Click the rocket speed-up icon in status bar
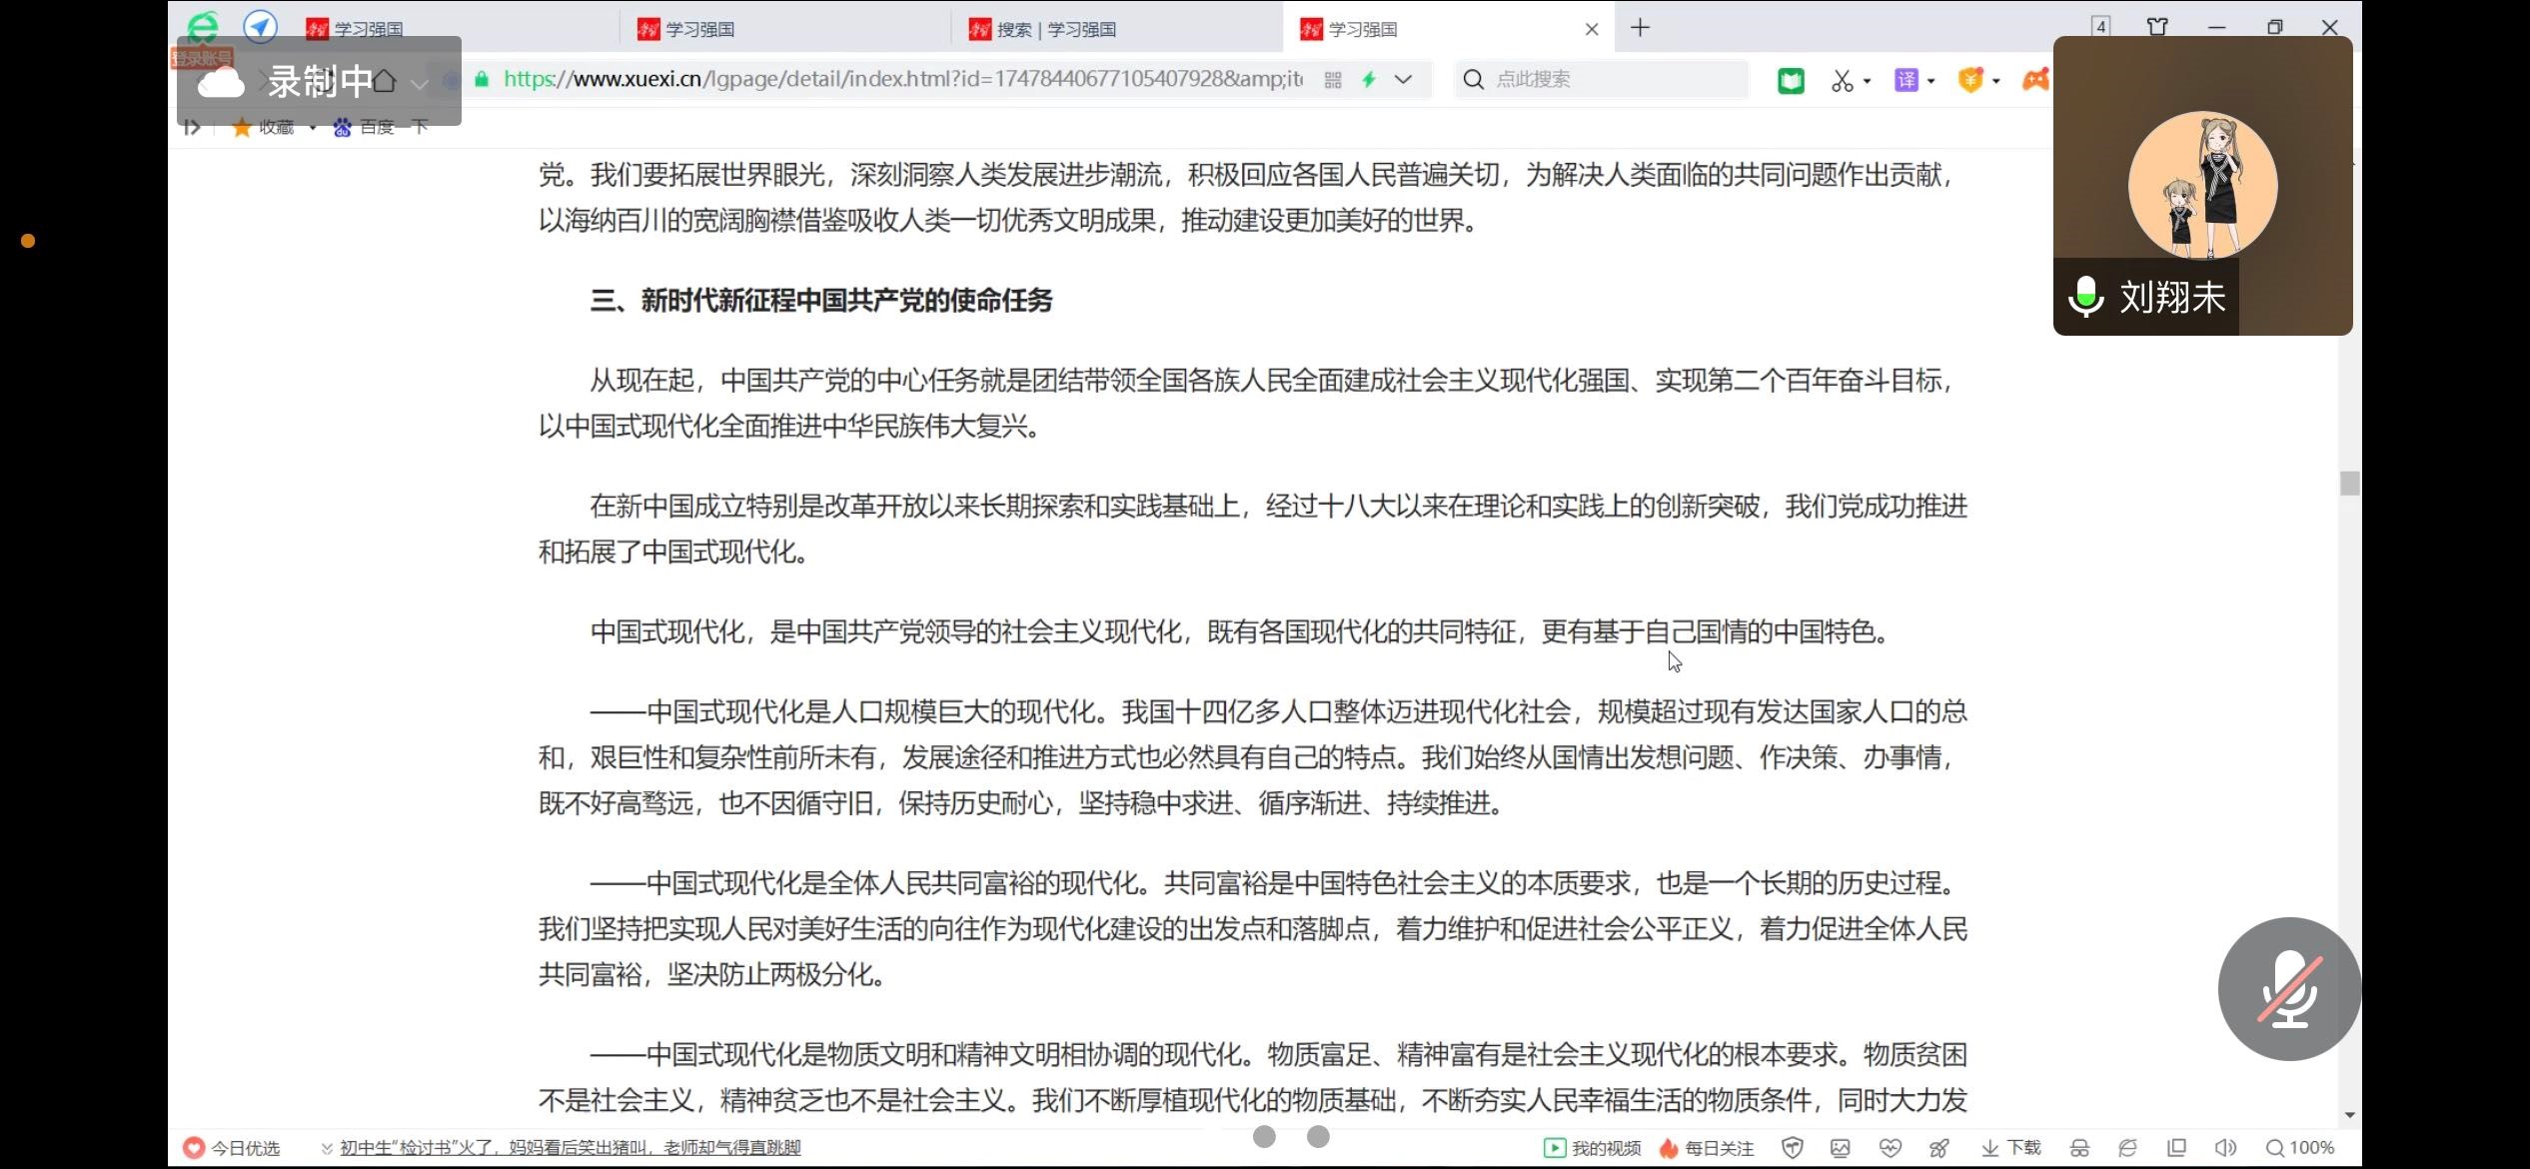Screen dimensions: 2530x1169 click(1938, 1148)
